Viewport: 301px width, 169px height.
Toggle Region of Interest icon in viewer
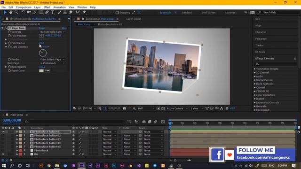(158, 108)
